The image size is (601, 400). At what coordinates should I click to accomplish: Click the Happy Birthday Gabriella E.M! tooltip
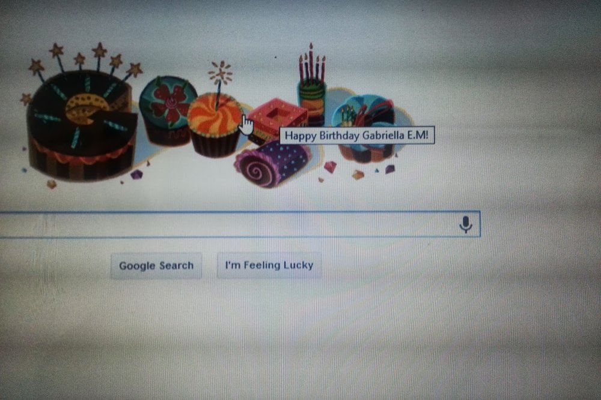pyautogui.click(x=357, y=136)
